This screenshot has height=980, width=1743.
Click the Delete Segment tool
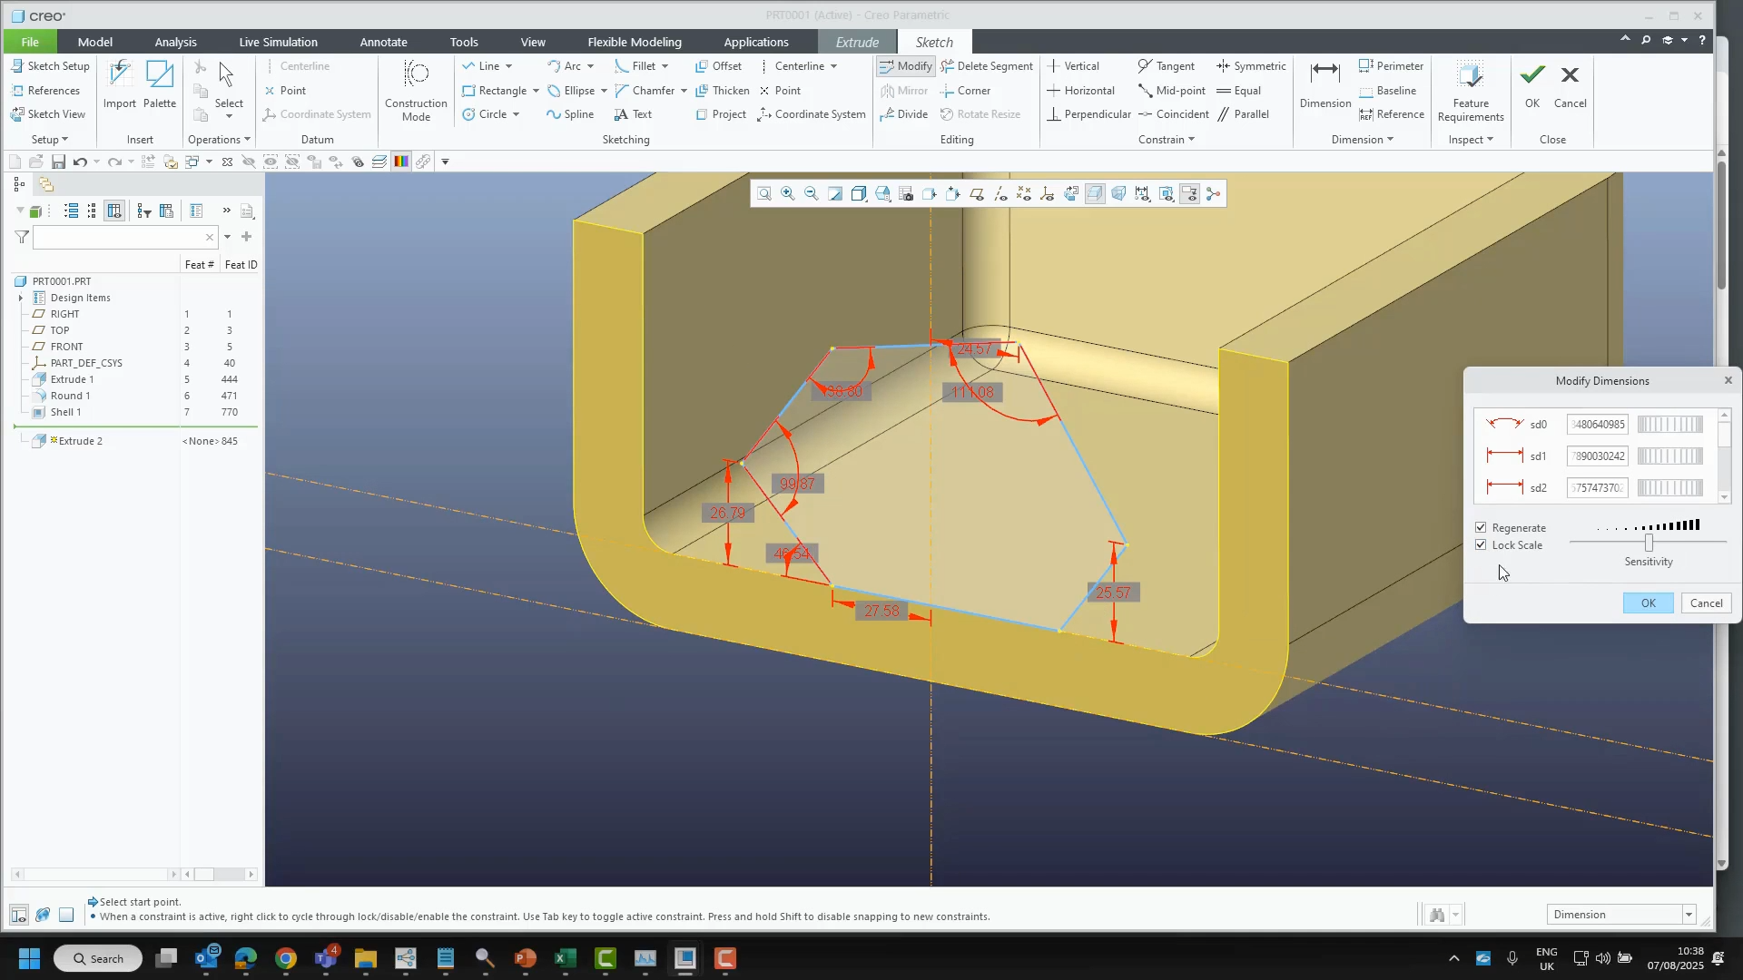987,66
